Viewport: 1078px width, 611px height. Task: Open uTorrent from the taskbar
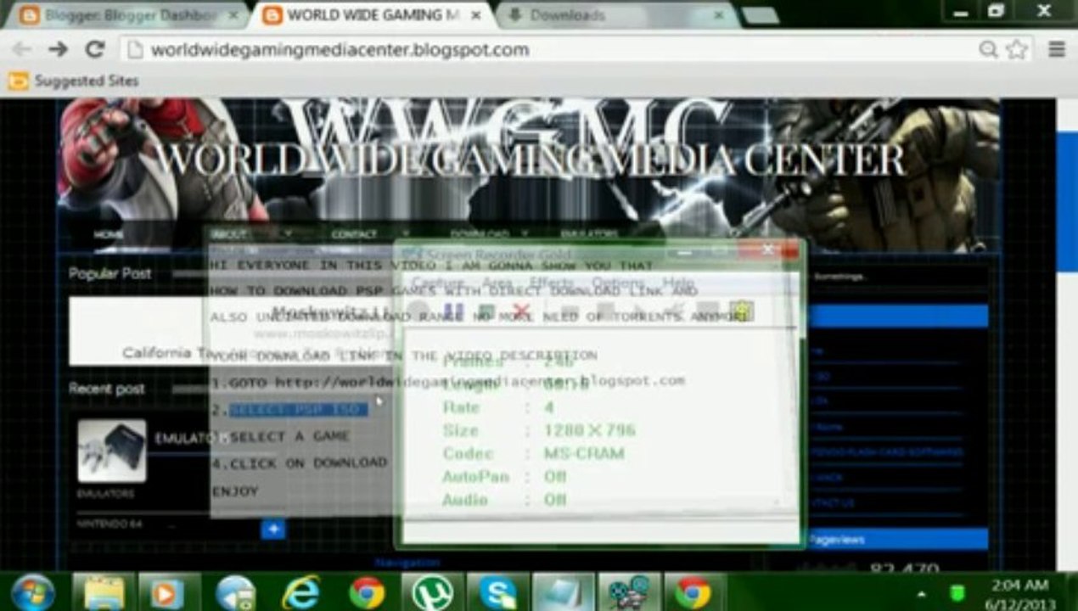[x=432, y=592]
